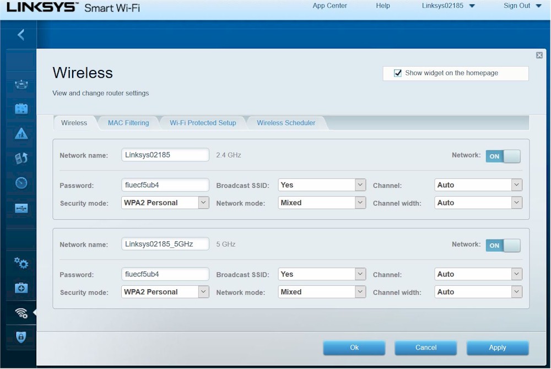Open Help in the top bar
This screenshot has width=551, height=369.
coord(383,6)
